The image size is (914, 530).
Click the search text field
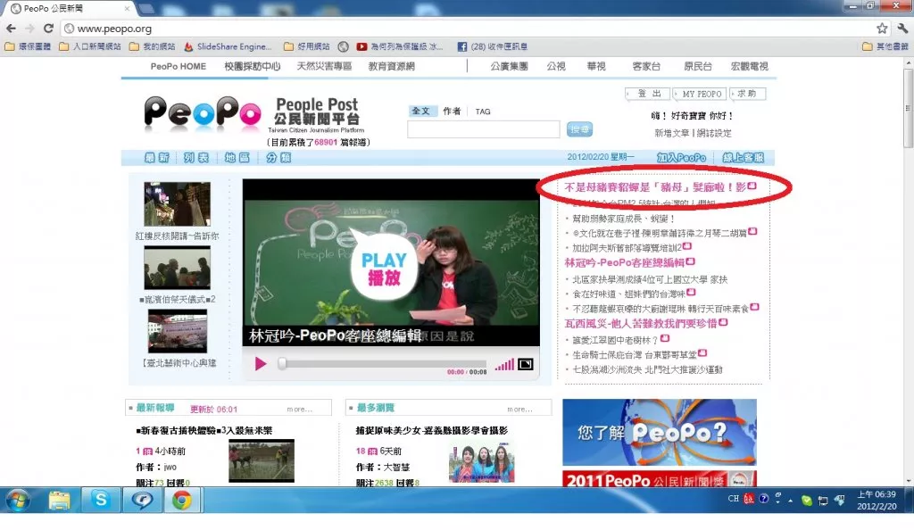(x=483, y=129)
